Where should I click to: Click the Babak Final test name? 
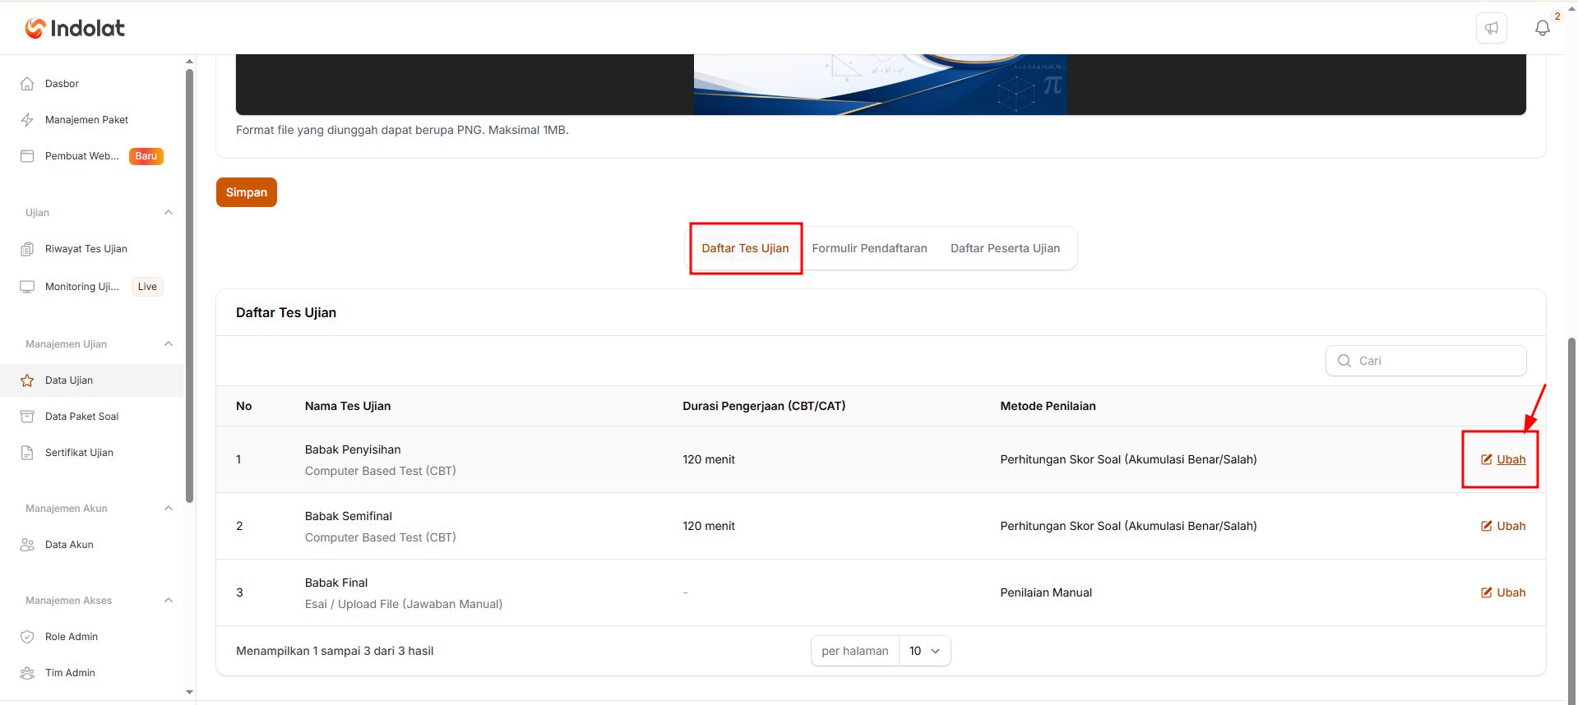tap(336, 583)
